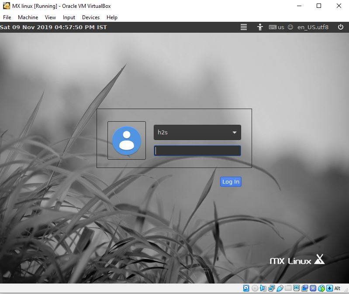Open the en_US.utf8 language selector

(x=313, y=27)
